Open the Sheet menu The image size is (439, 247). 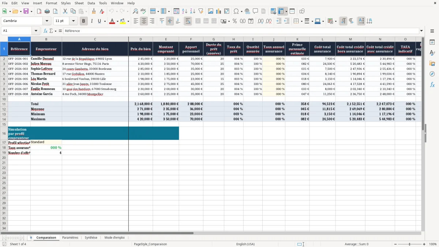click(x=79, y=3)
